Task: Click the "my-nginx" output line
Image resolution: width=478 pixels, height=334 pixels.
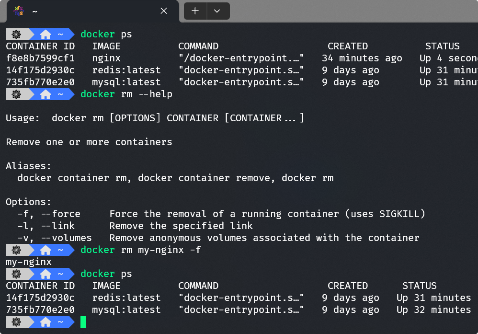Action: click(x=29, y=262)
